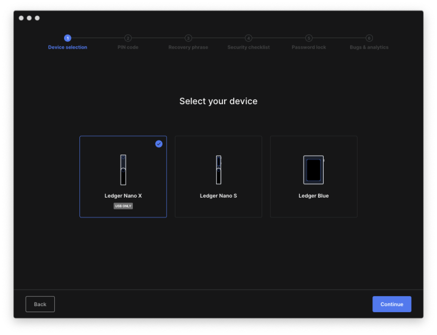This screenshot has height=335, width=437.
Task: Click step 1 Device selection circle
Action: pos(68,38)
